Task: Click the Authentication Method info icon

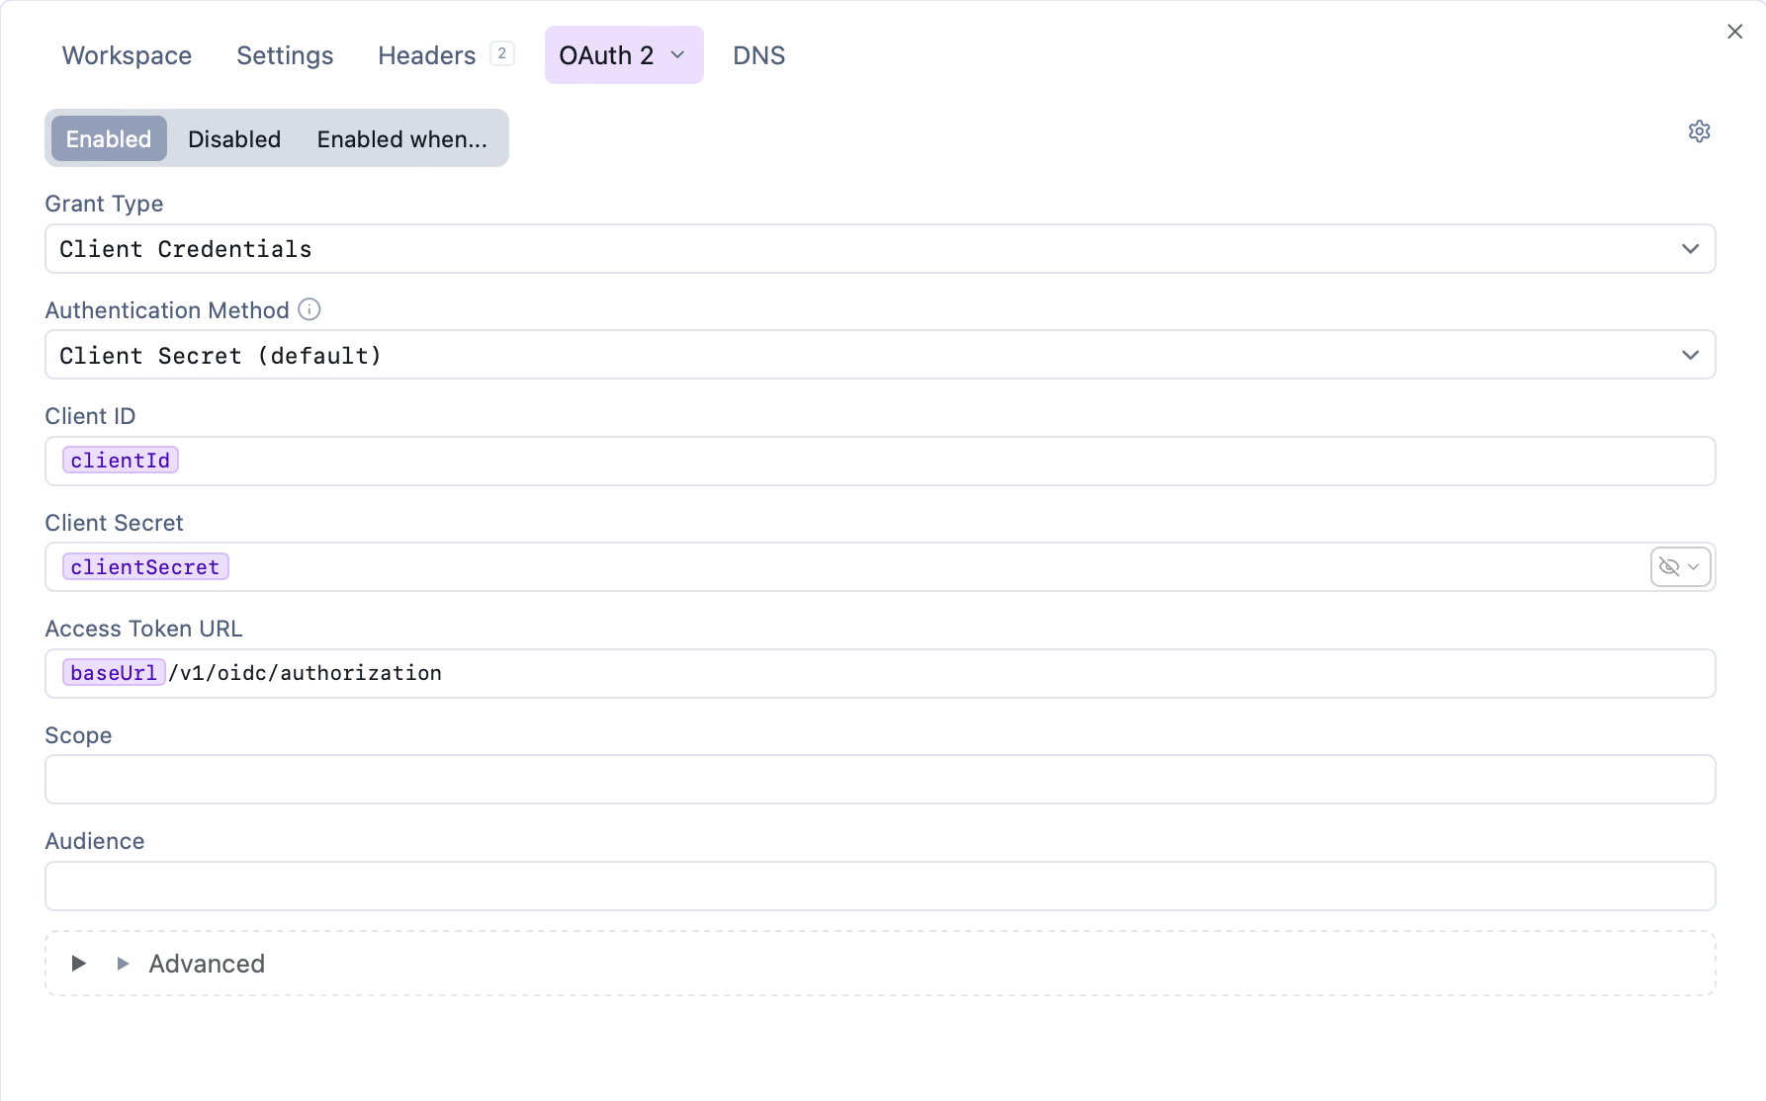Action: (309, 309)
